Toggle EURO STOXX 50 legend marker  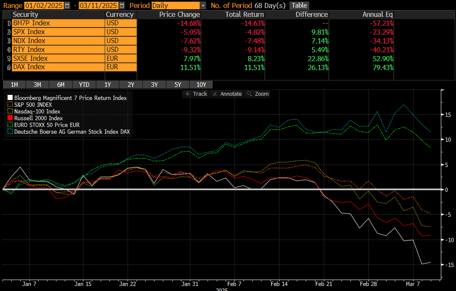click(x=10, y=125)
